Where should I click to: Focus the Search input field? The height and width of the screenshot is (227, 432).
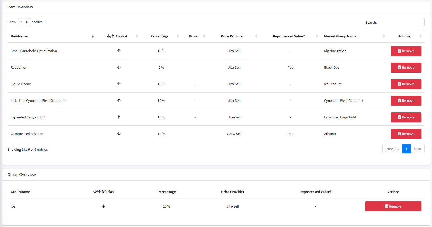[401, 22]
